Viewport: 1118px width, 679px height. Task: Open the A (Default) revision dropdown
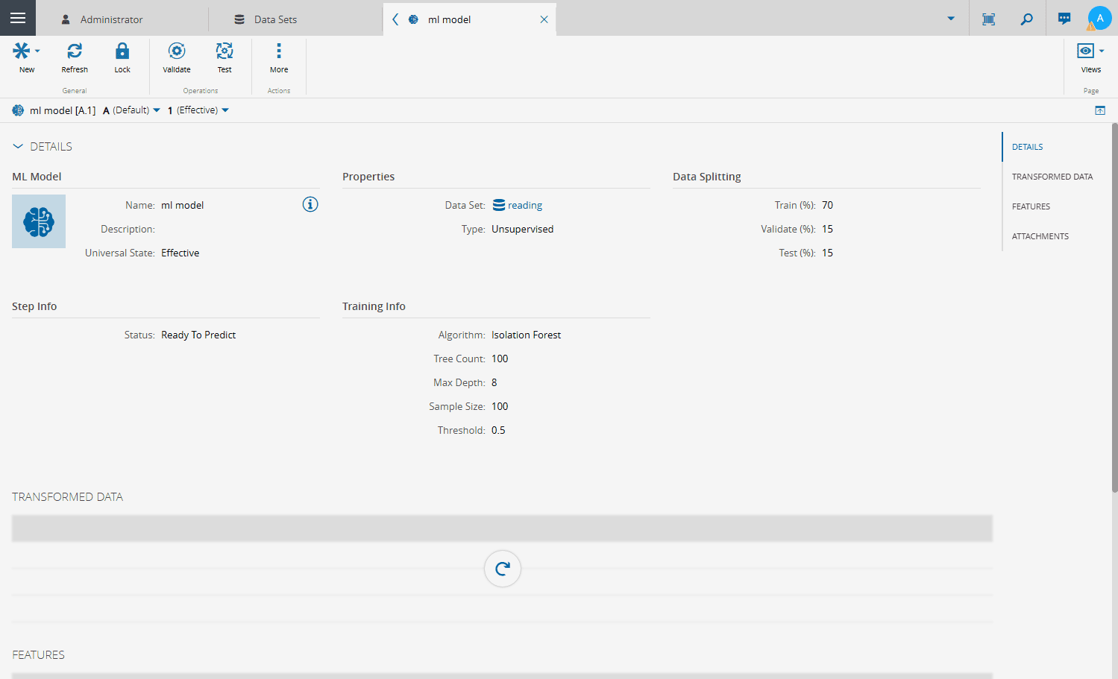point(132,110)
